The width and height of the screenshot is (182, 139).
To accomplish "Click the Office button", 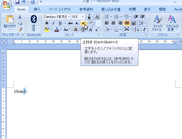I will tap(6, 5).
